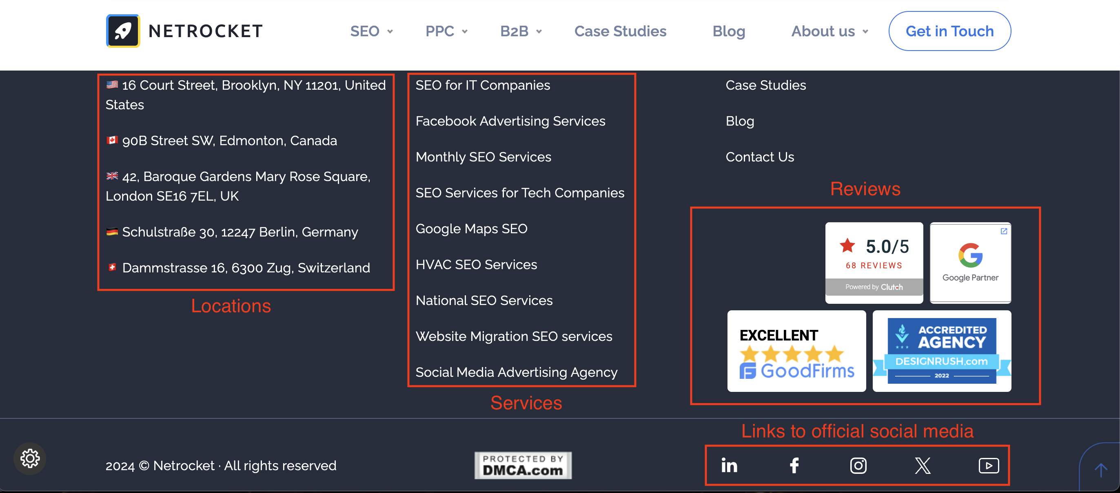Image resolution: width=1120 pixels, height=493 pixels.
Task: Click the GoodFirms Excellent rating badge
Action: click(x=796, y=351)
